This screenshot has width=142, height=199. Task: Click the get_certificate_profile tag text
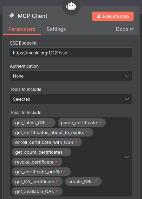click(39, 172)
